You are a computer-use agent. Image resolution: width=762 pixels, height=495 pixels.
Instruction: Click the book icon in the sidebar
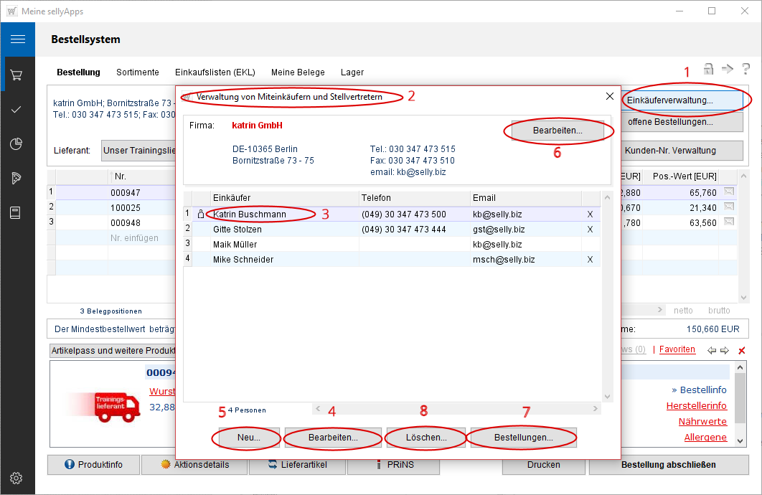tap(17, 213)
